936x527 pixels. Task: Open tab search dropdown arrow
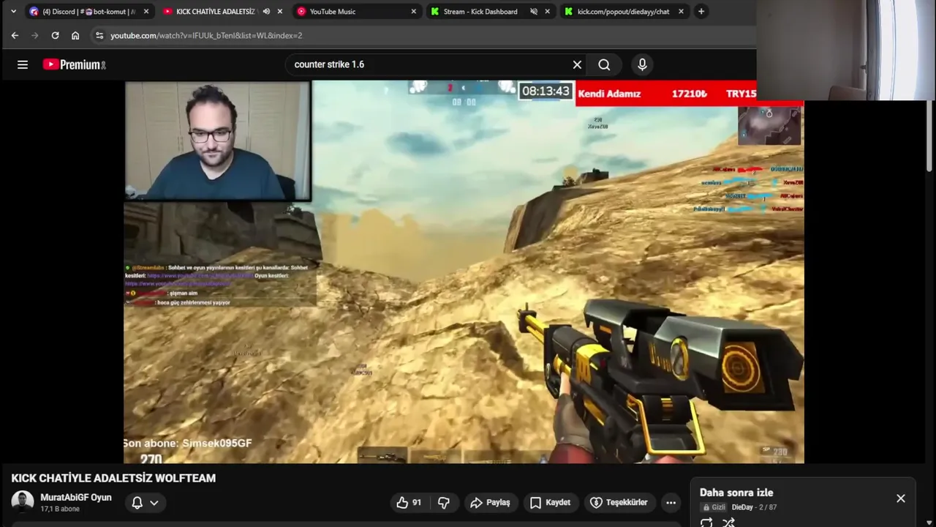click(13, 11)
